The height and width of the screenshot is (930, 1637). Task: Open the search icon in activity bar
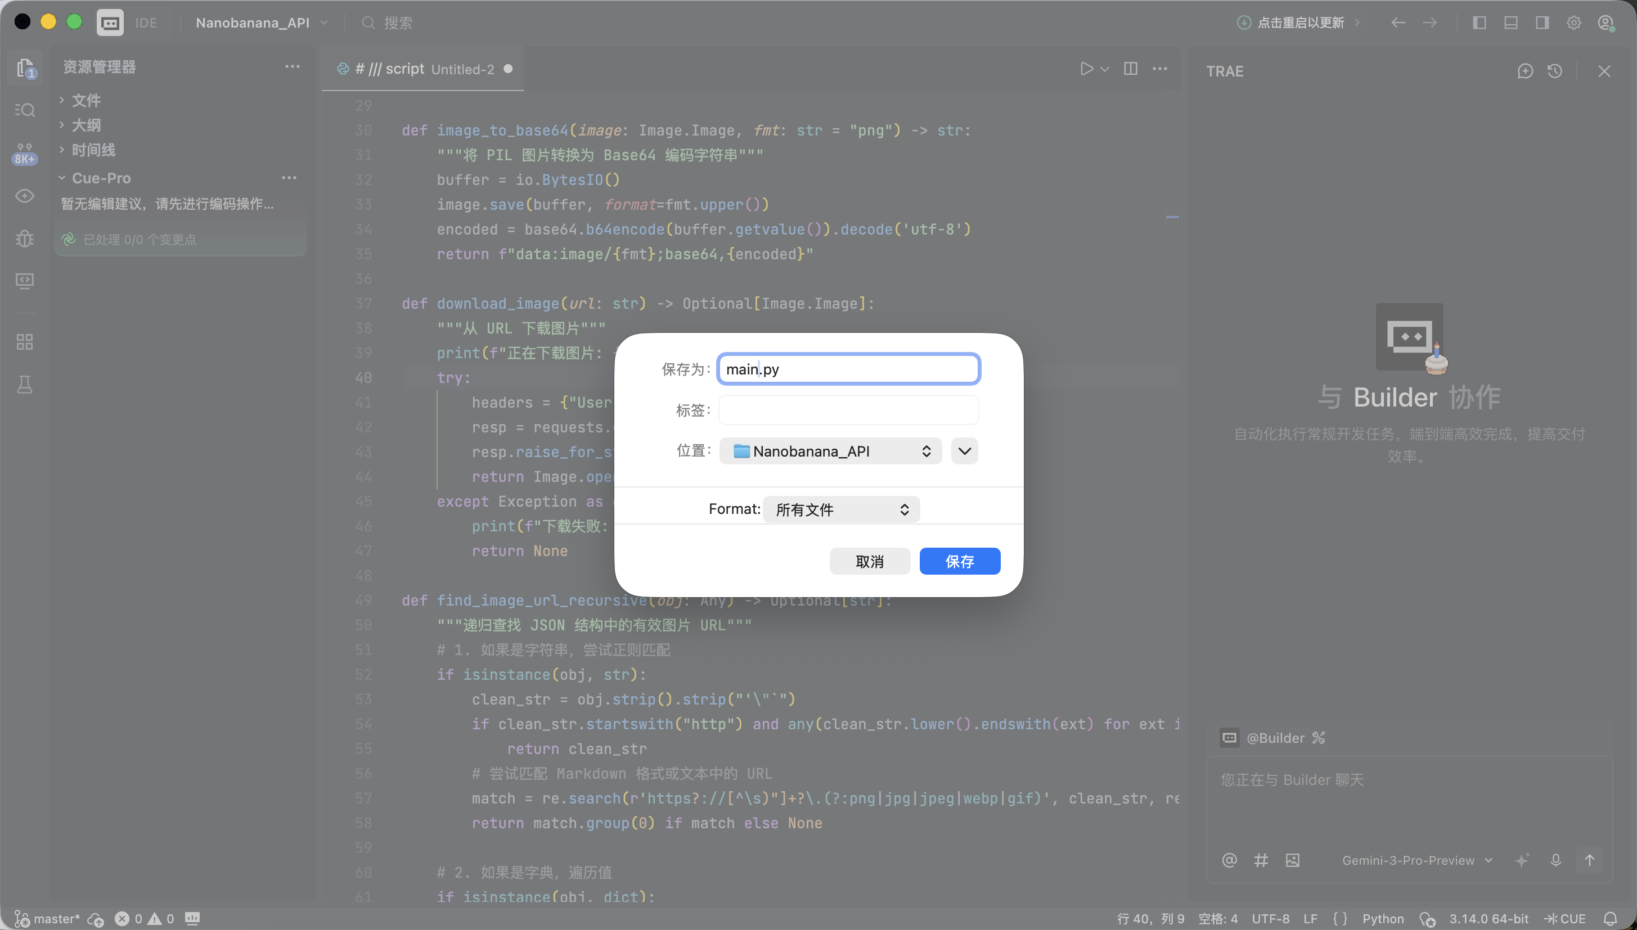tap(24, 111)
